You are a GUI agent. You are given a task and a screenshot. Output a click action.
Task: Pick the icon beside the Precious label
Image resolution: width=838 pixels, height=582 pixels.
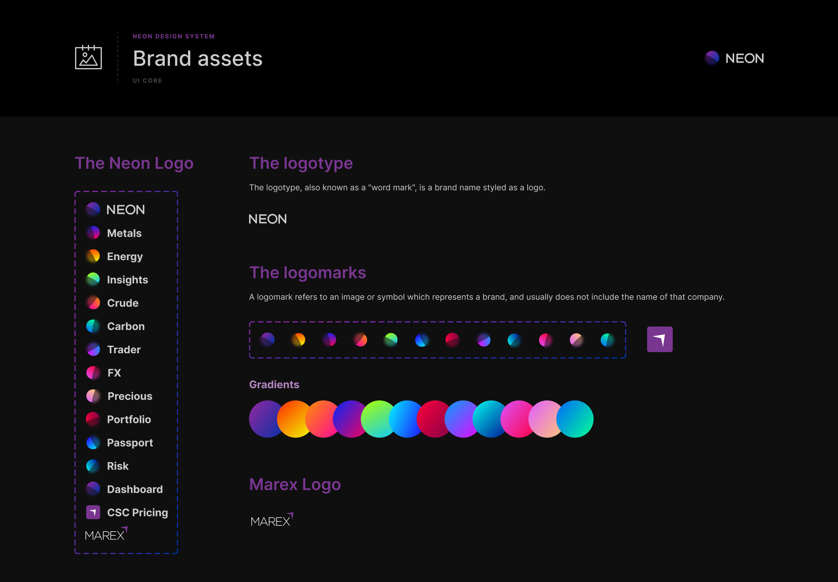[93, 396]
